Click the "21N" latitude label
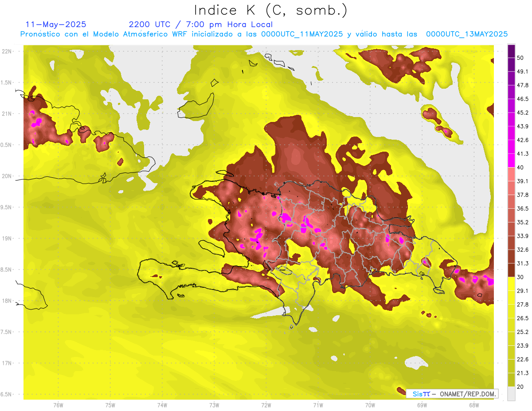This screenshot has width=532, height=411. coord(6,114)
